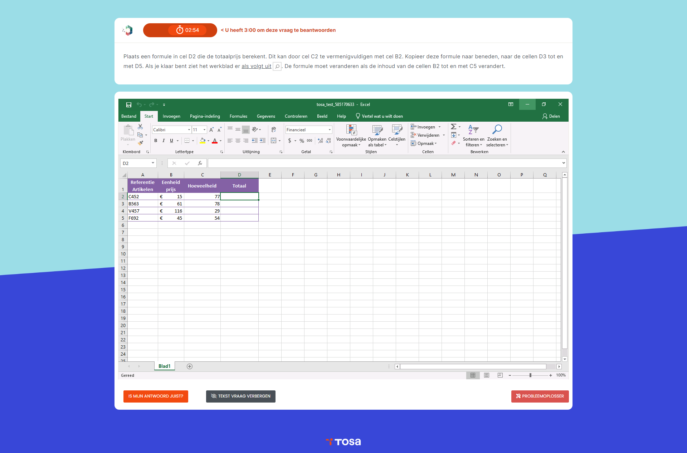Open the Name Box dropdown arrow
This screenshot has width=687, height=453.
click(153, 163)
